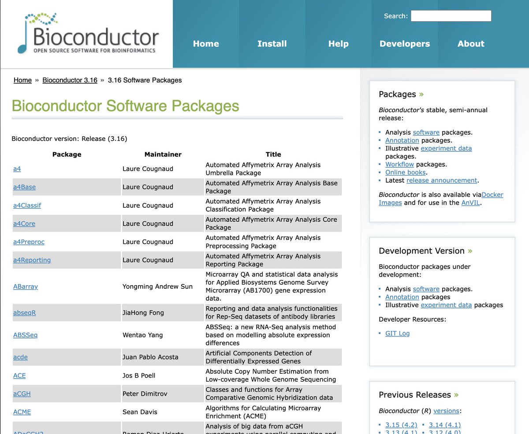The width and height of the screenshot is (529, 434).
Task: Select maintainer Juan Pablo Acosta text
Action: [x=150, y=357]
